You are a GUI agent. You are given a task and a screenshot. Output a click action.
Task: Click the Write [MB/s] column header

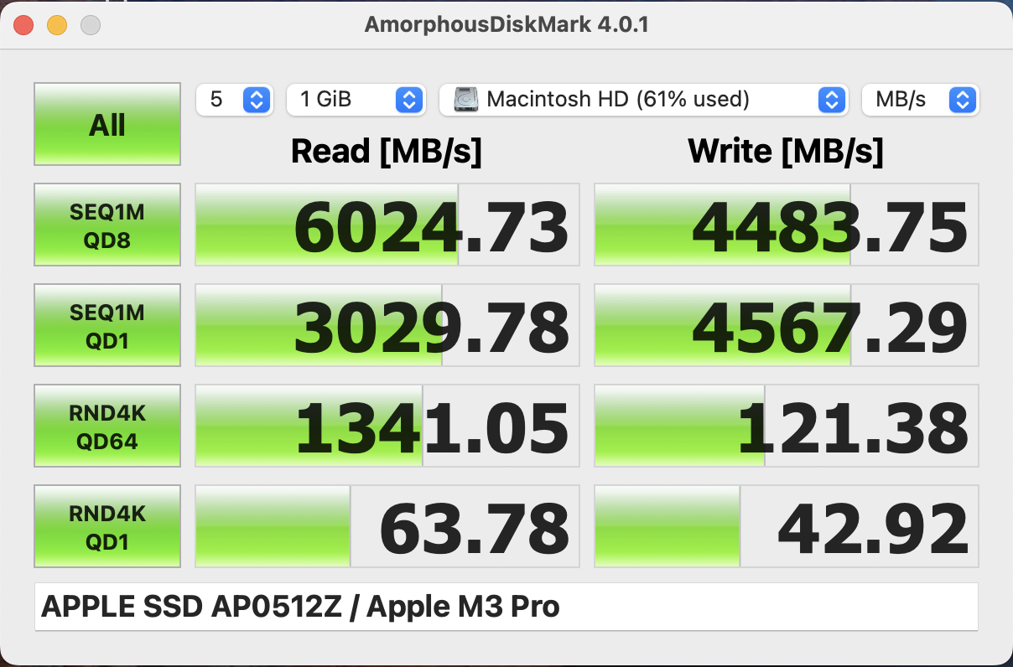tap(786, 152)
